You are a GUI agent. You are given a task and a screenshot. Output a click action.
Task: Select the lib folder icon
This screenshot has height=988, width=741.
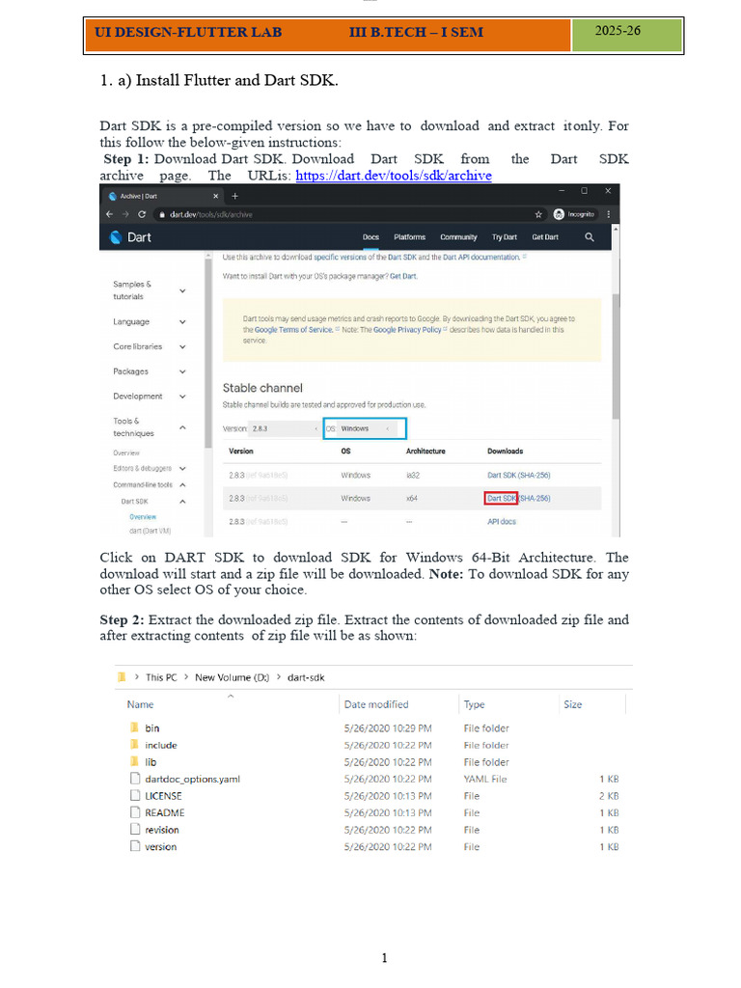(x=134, y=762)
